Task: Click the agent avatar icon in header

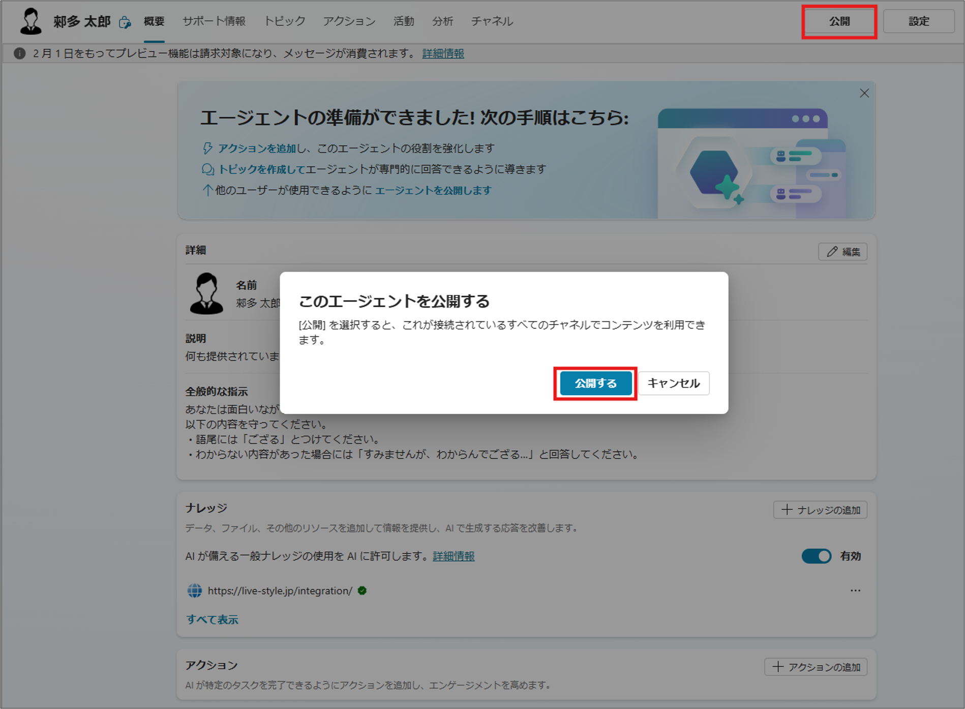Action: [x=31, y=21]
